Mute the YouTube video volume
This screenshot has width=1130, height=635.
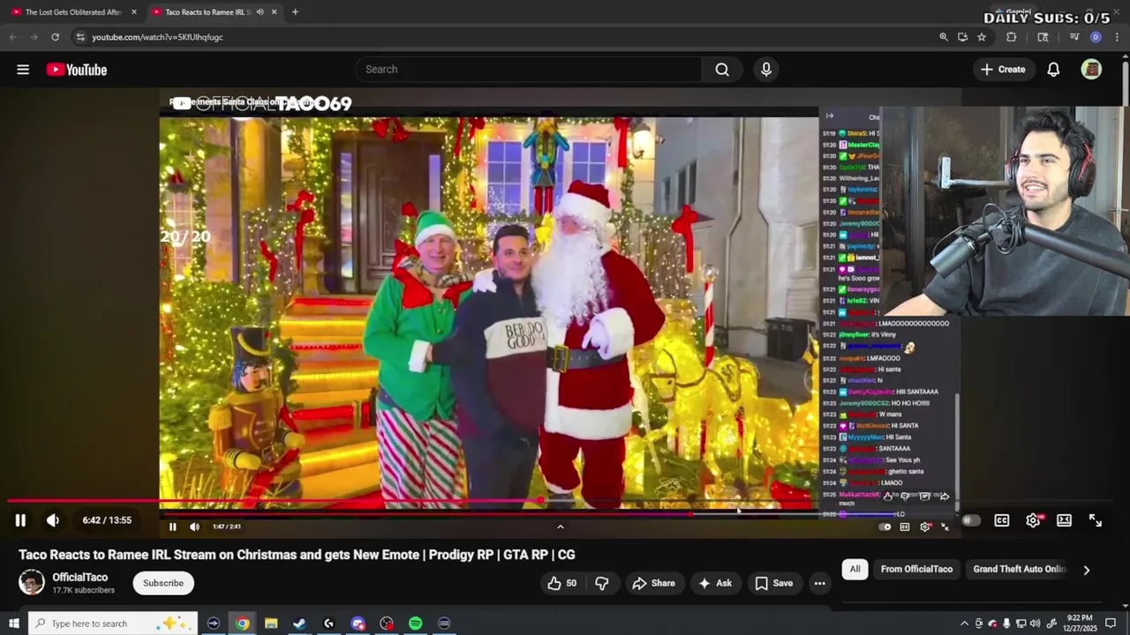pyautogui.click(x=53, y=520)
